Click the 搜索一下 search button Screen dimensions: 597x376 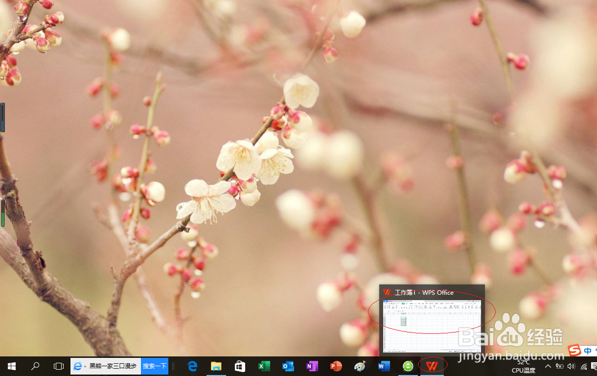coord(154,366)
